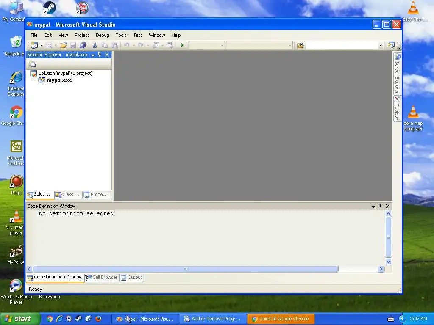Click the dora map song.avi desktop icon
434x325 pixels.
tap(413, 118)
